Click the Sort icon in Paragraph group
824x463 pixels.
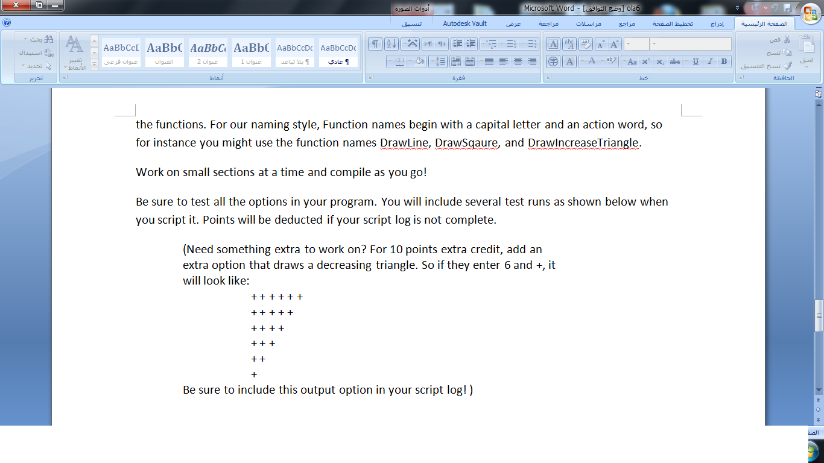coord(391,44)
